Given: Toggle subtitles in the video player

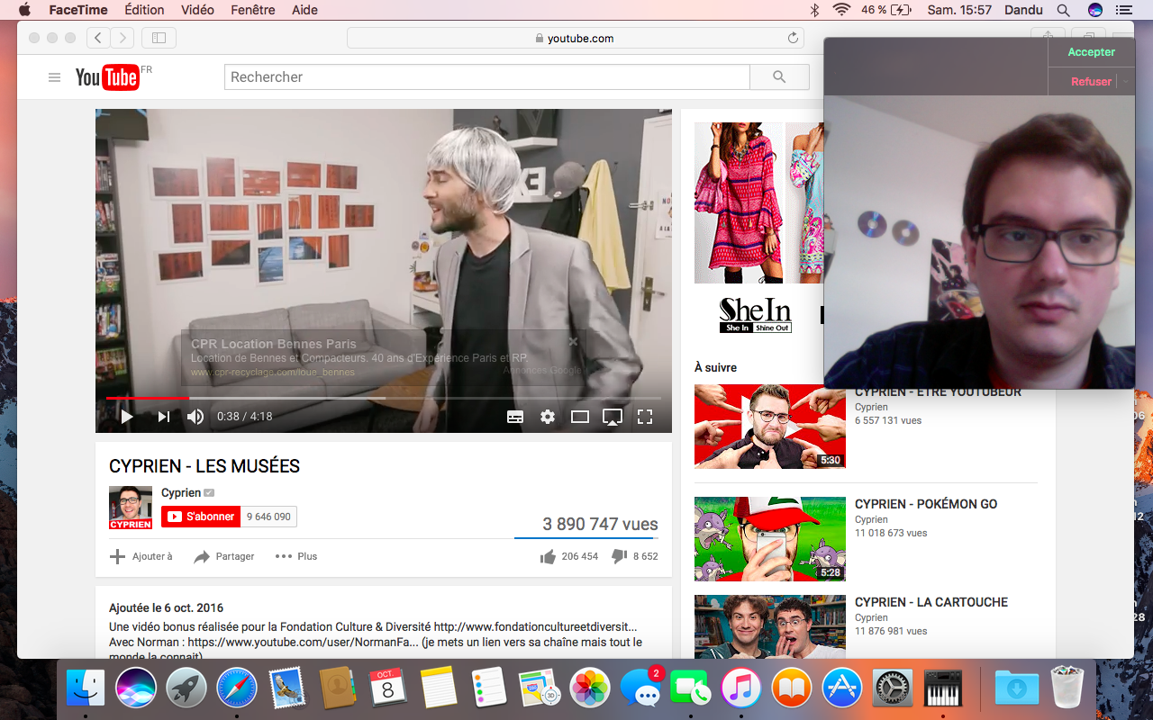Looking at the screenshot, I should pos(515,417).
